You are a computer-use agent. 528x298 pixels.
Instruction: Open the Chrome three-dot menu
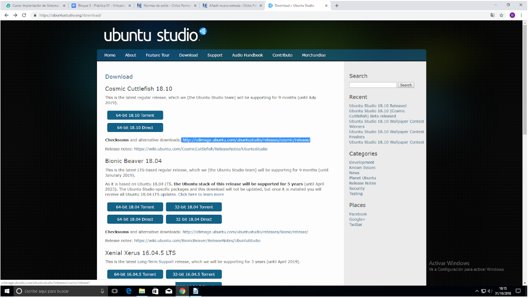coord(521,15)
